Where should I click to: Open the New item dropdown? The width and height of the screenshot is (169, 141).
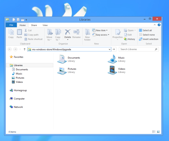[100, 31]
